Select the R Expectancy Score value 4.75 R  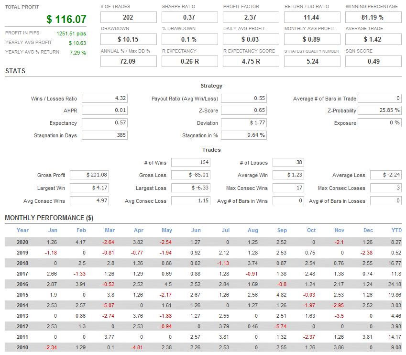[251, 61]
